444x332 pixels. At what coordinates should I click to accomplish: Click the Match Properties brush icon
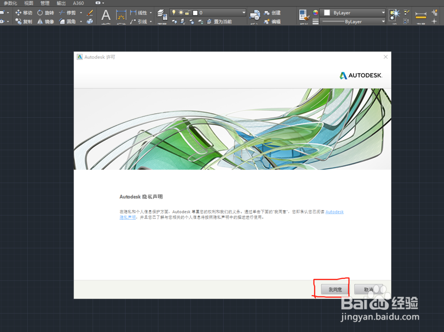coord(304,15)
